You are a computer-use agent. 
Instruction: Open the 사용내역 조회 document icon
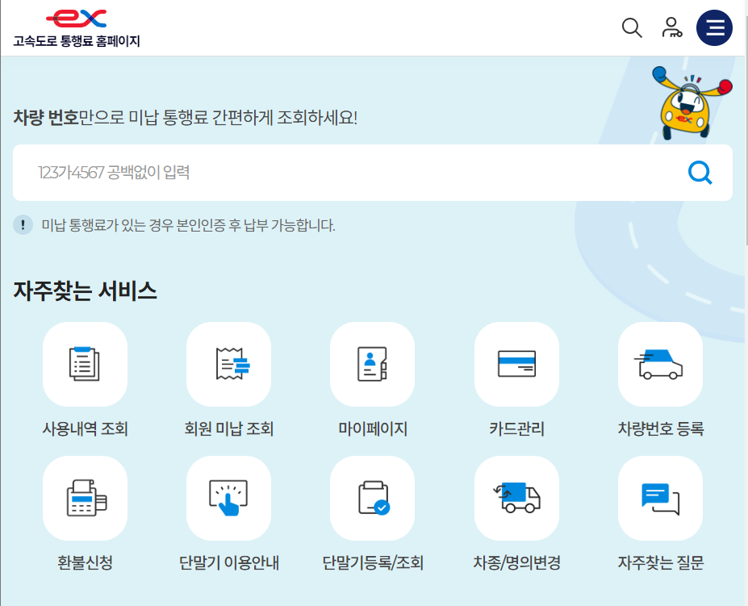tap(85, 364)
